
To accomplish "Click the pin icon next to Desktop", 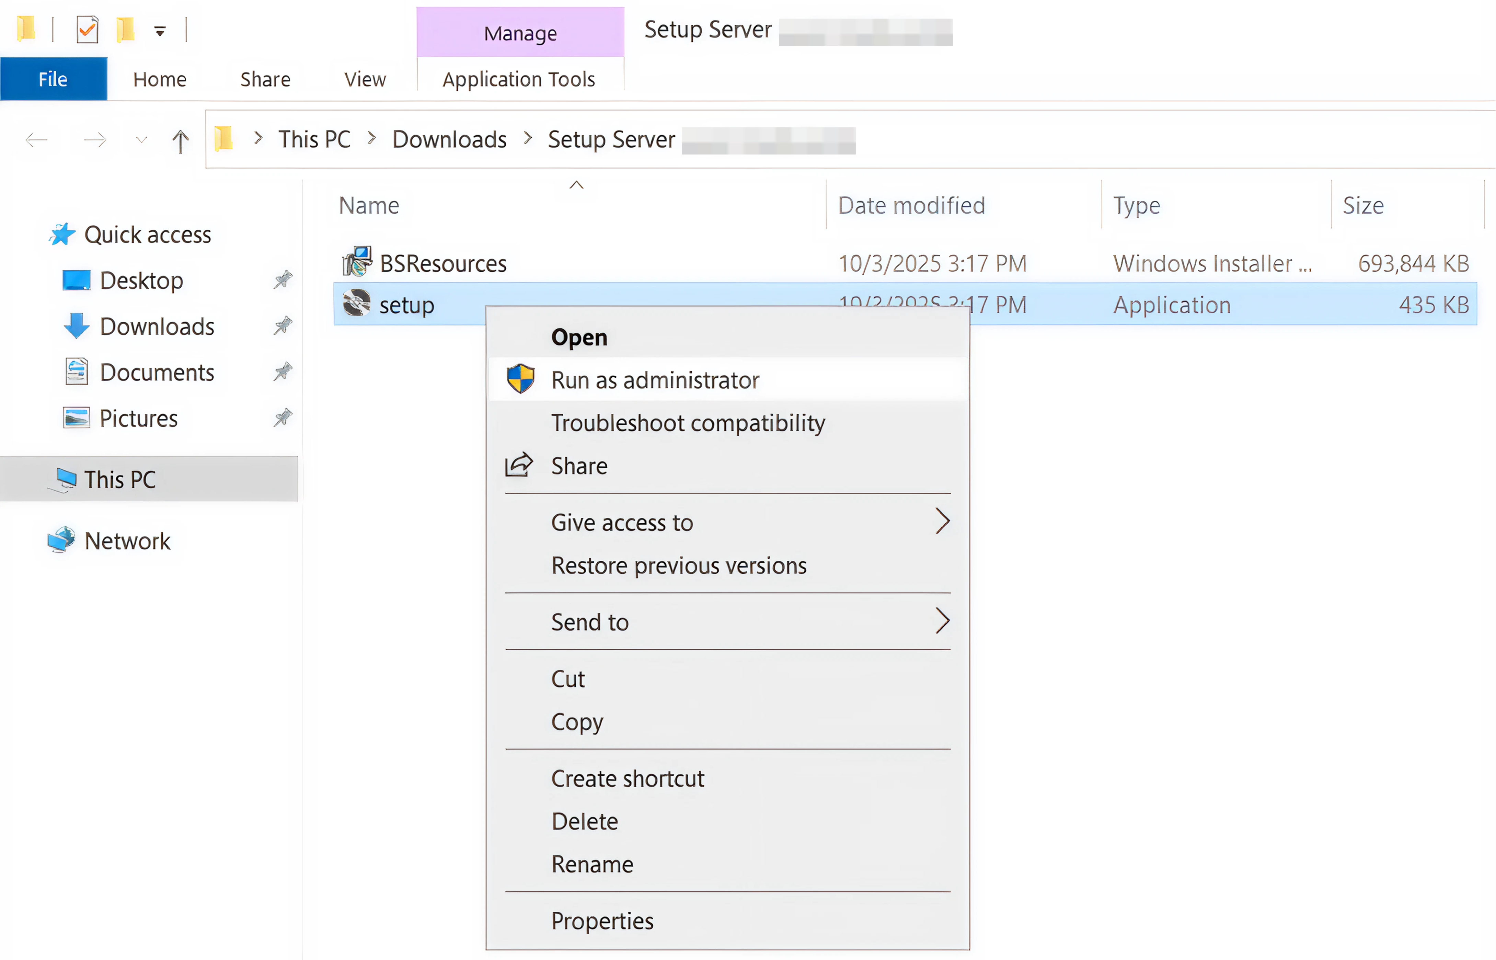I will point(283,280).
